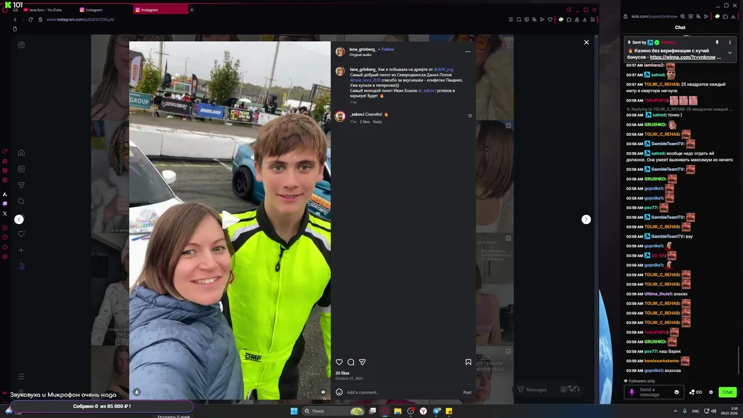743x418 pixels.
Task: Reply to the _eskov.i comment
Action: tap(377, 122)
